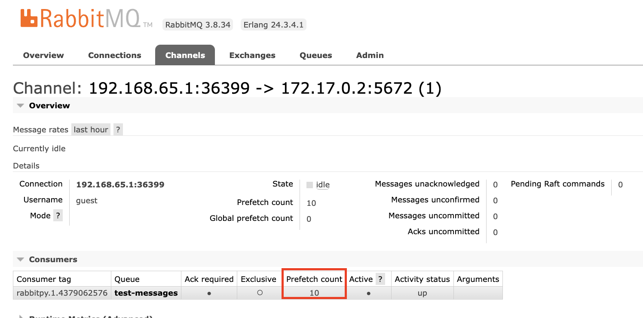Viewport: 643px width, 318px height.
Task: Click the 'up' activity status cell
Action: coord(422,293)
